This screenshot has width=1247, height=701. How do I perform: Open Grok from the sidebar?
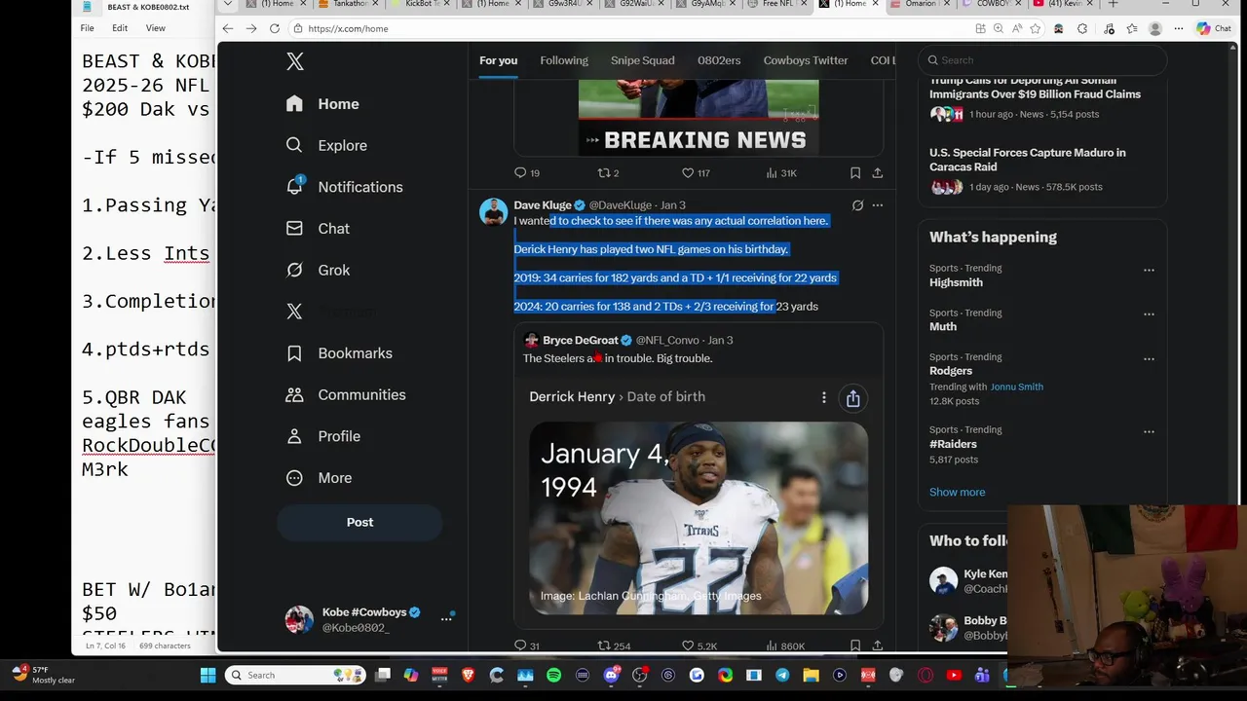click(318, 270)
